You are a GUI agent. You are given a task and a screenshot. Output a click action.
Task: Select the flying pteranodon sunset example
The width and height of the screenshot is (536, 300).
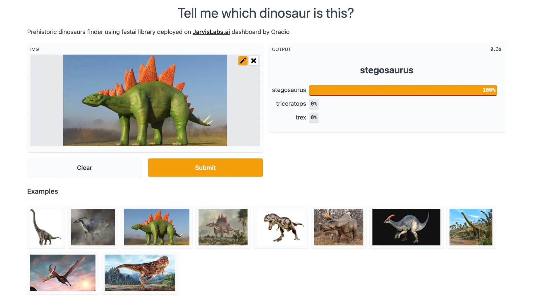tap(63, 273)
